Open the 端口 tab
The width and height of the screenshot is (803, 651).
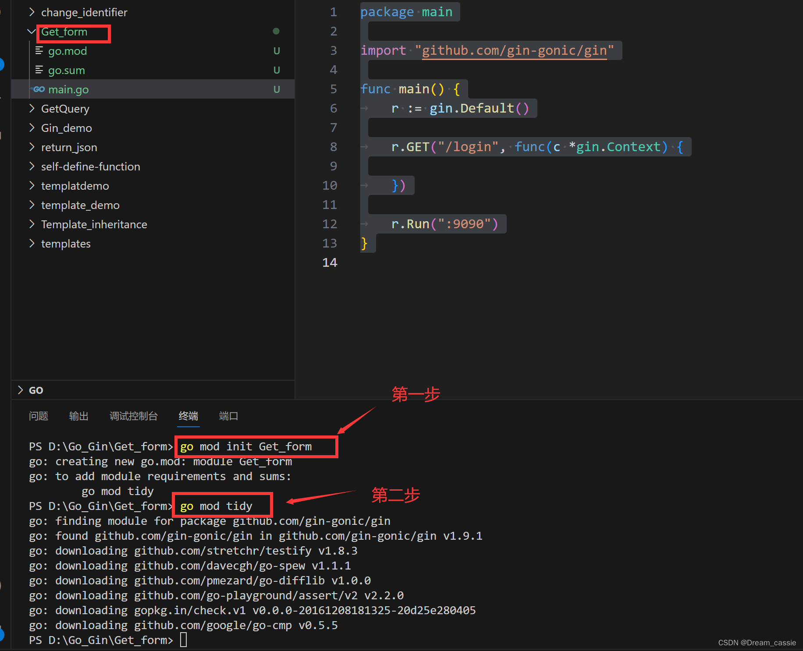228,416
